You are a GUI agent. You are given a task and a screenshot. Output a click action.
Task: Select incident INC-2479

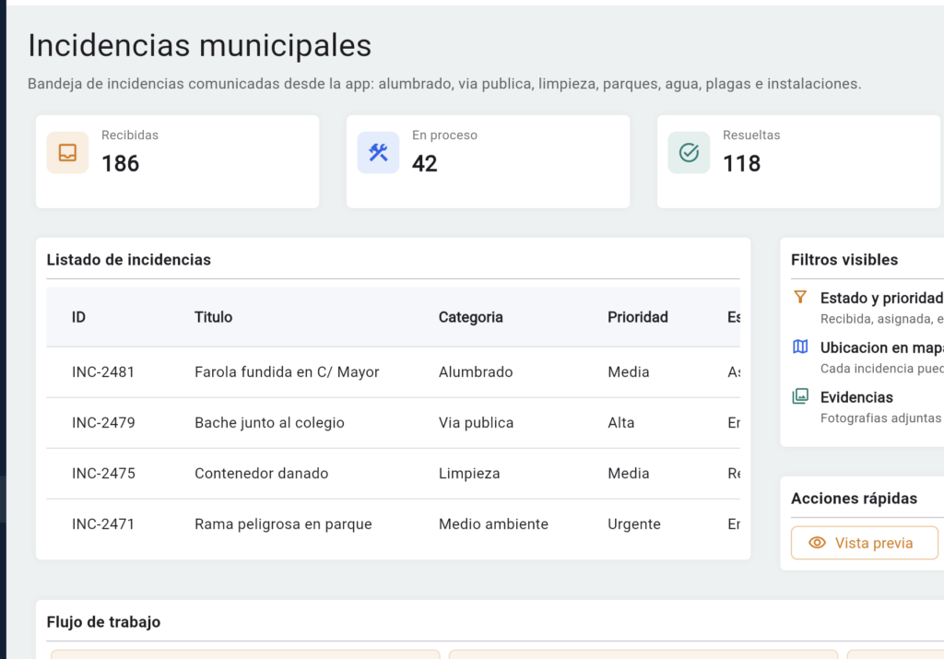click(x=103, y=423)
